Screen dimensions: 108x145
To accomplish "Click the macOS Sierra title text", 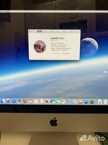I will (x=58, y=38).
